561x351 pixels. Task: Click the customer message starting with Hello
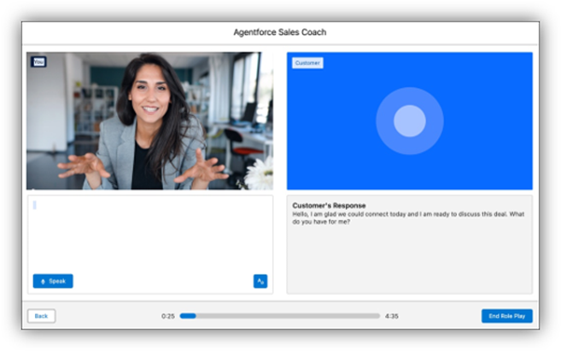[x=408, y=218]
